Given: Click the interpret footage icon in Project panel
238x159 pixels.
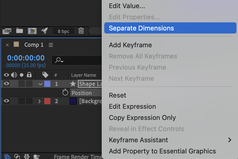Looking at the screenshot, I should pyautogui.click(x=7, y=31).
